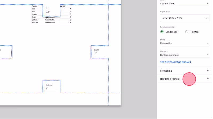Viewport: 213px width, 119px height.
Task: Expand the Headers & footers chevron
Action: pyautogui.click(x=208, y=79)
